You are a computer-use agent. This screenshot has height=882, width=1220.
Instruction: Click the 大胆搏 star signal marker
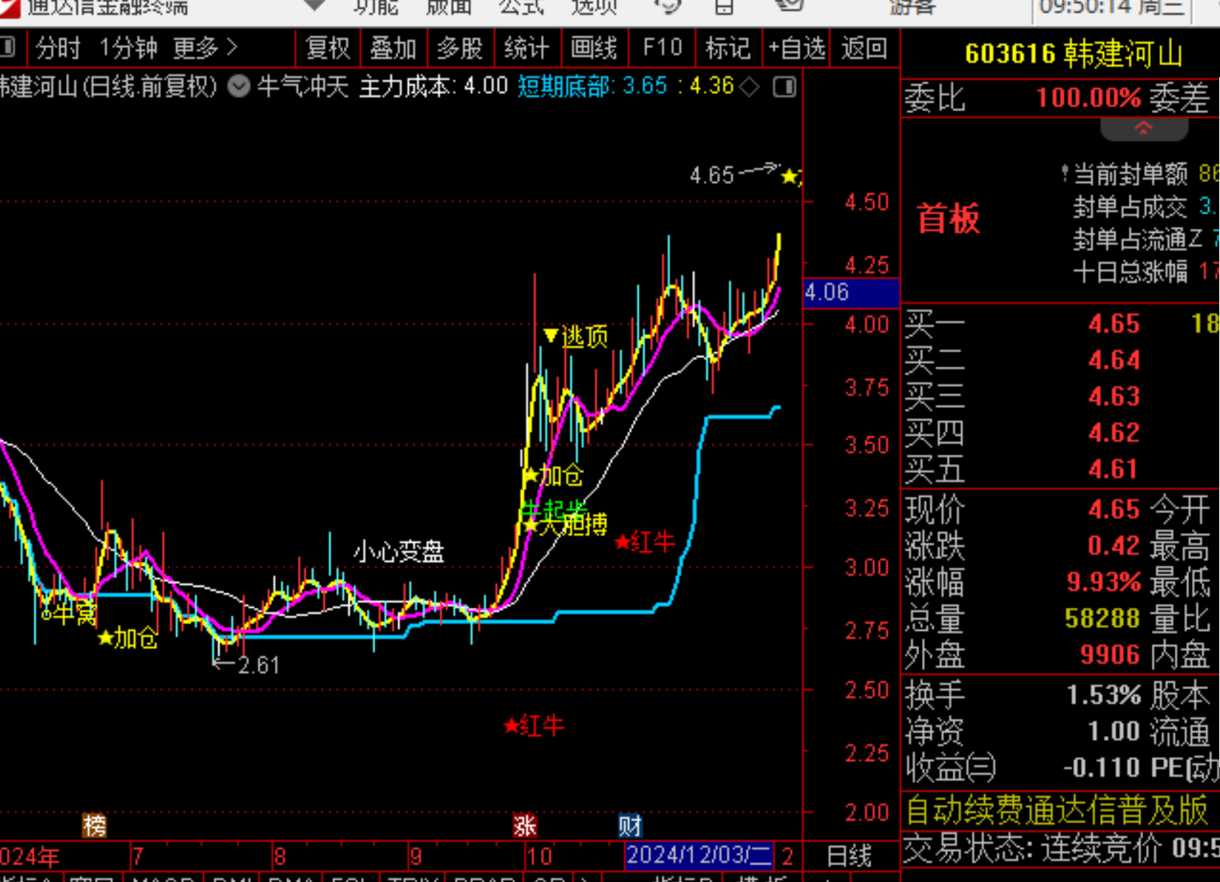(530, 525)
